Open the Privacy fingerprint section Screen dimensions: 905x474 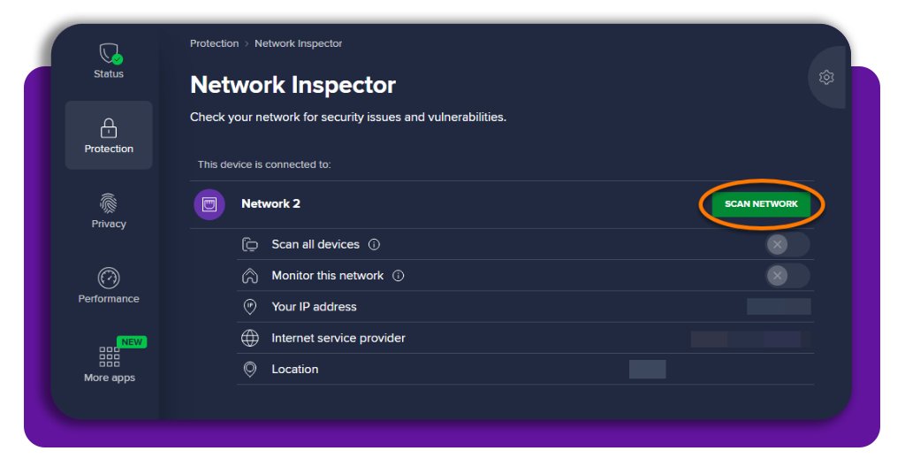click(x=109, y=210)
